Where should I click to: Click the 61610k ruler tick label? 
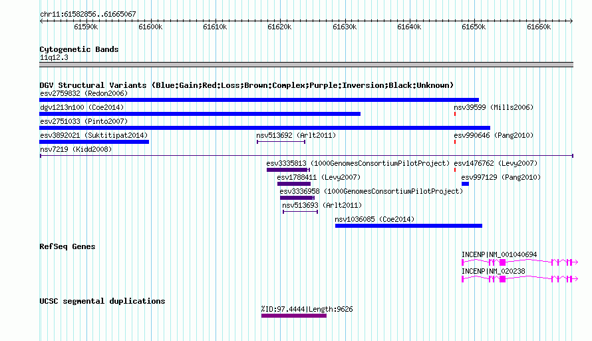click(215, 27)
